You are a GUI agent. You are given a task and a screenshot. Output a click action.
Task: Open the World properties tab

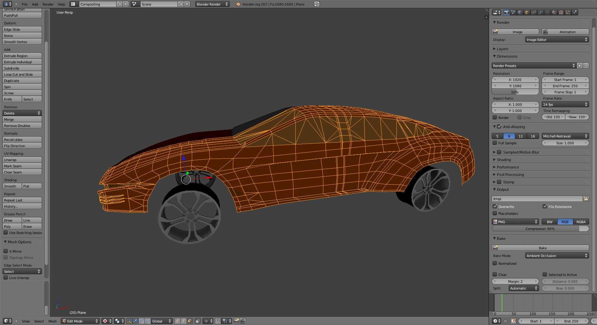[x=520, y=12]
